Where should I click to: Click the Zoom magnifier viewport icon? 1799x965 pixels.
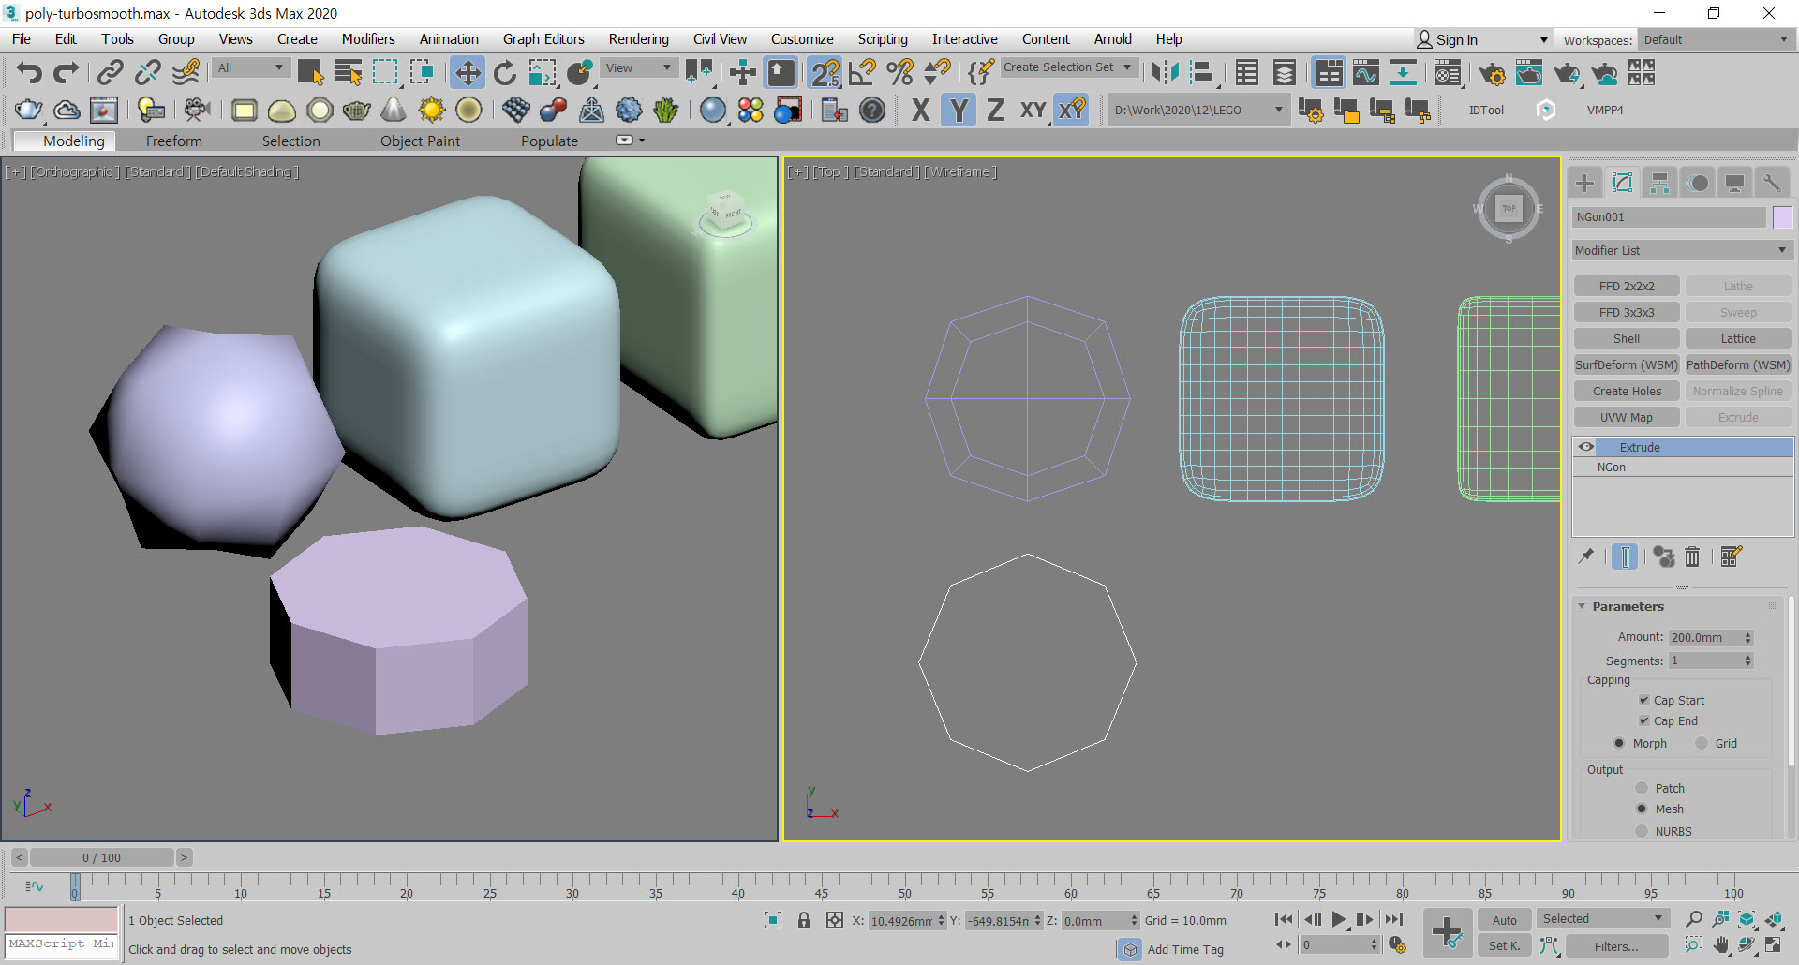click(x=1693, y=919)
